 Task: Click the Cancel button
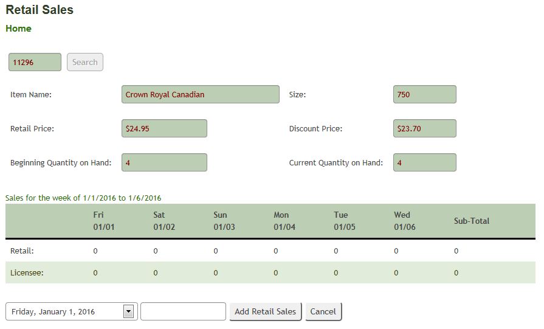323,311
